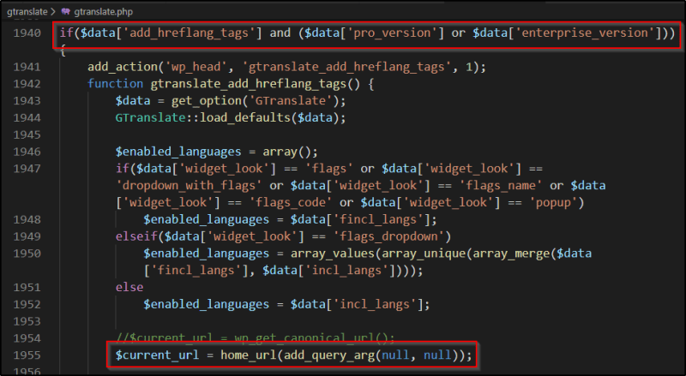Click line number 1941

point(27,67)
